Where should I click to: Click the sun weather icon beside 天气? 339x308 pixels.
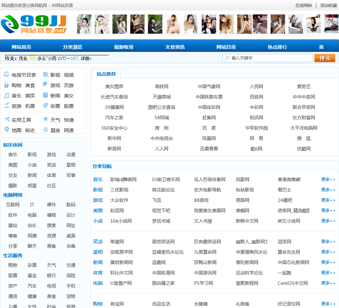click(46, 119)
